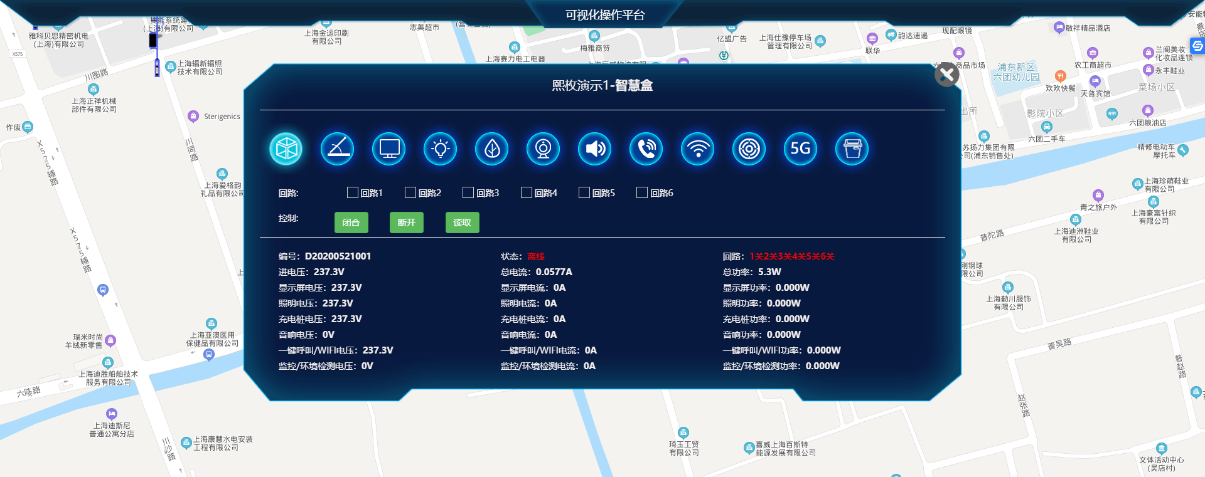Open the trash bin icon
The width and height of the screenshot is (1205, 477).
(852, 149)
